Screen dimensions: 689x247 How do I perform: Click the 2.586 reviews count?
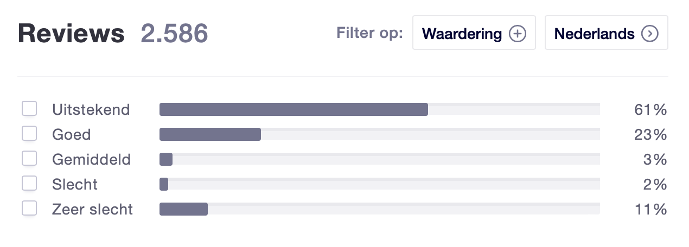[x=174, y=34]
